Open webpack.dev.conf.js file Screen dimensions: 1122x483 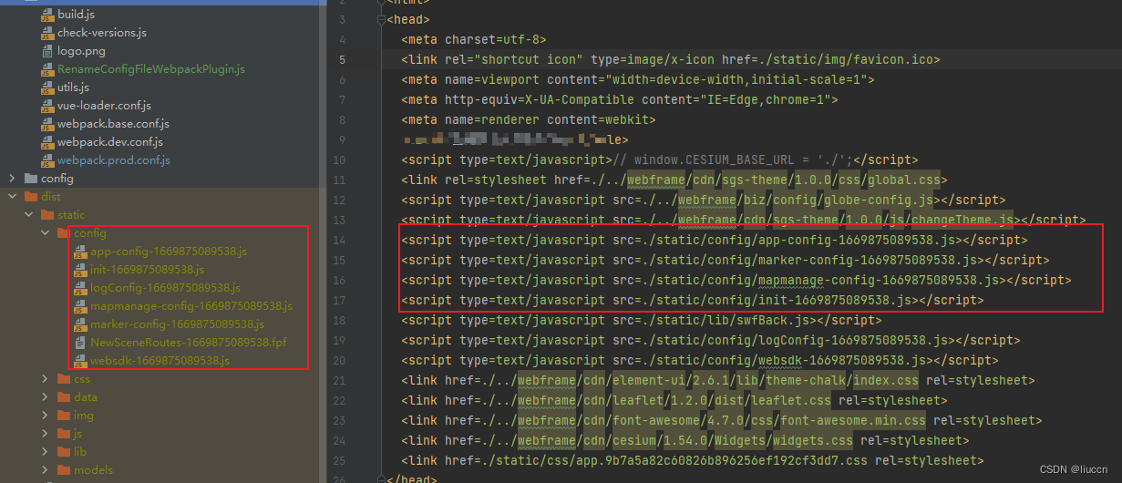coord(110,142)
